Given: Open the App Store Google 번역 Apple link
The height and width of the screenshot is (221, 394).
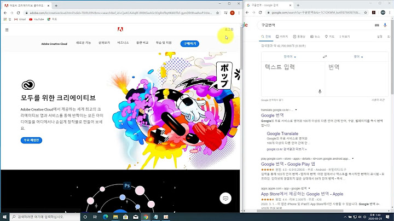Looking at the screenshot, I should [x=302, y=194].
